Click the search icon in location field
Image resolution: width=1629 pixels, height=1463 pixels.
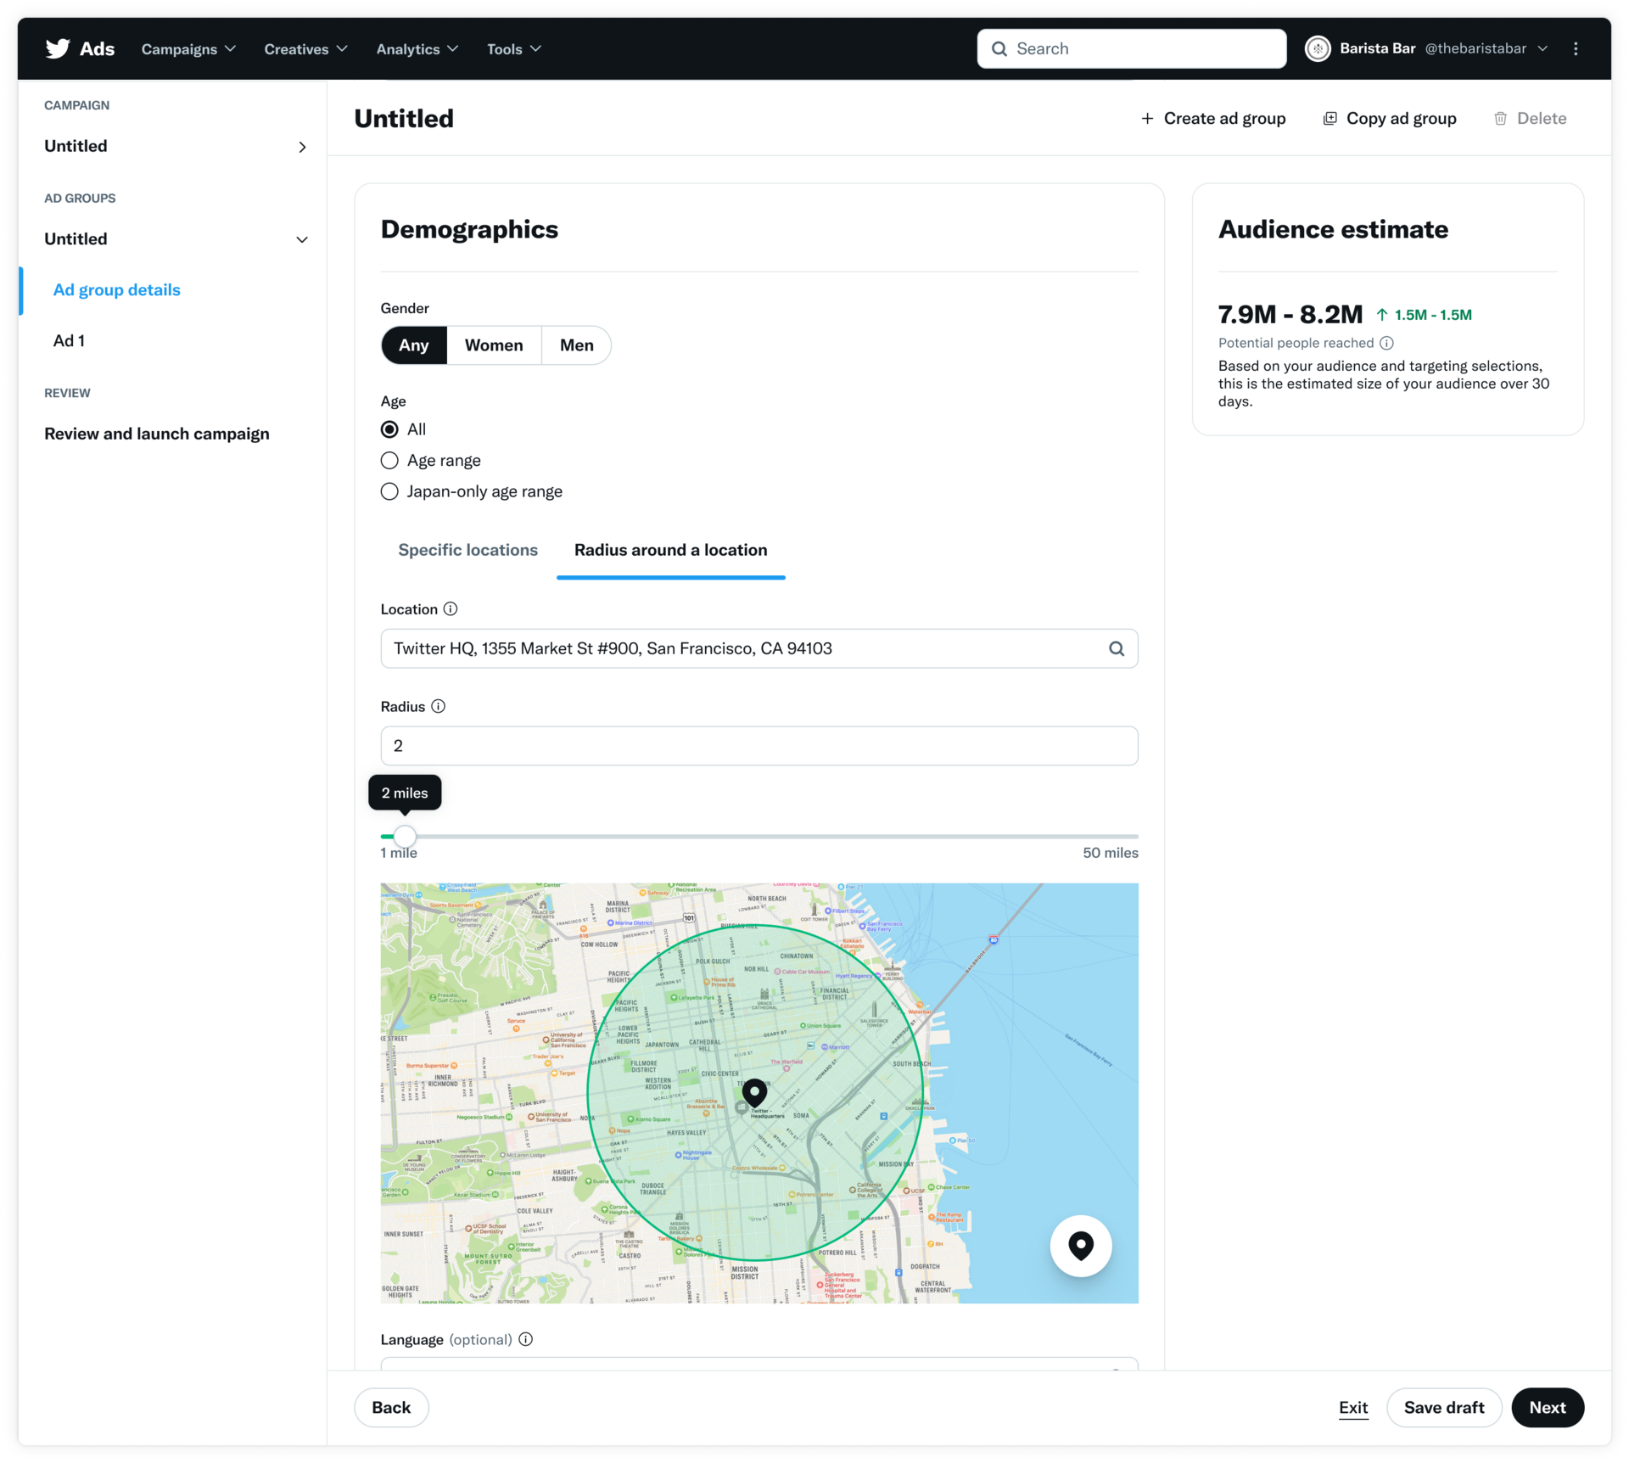(1115, 648)
